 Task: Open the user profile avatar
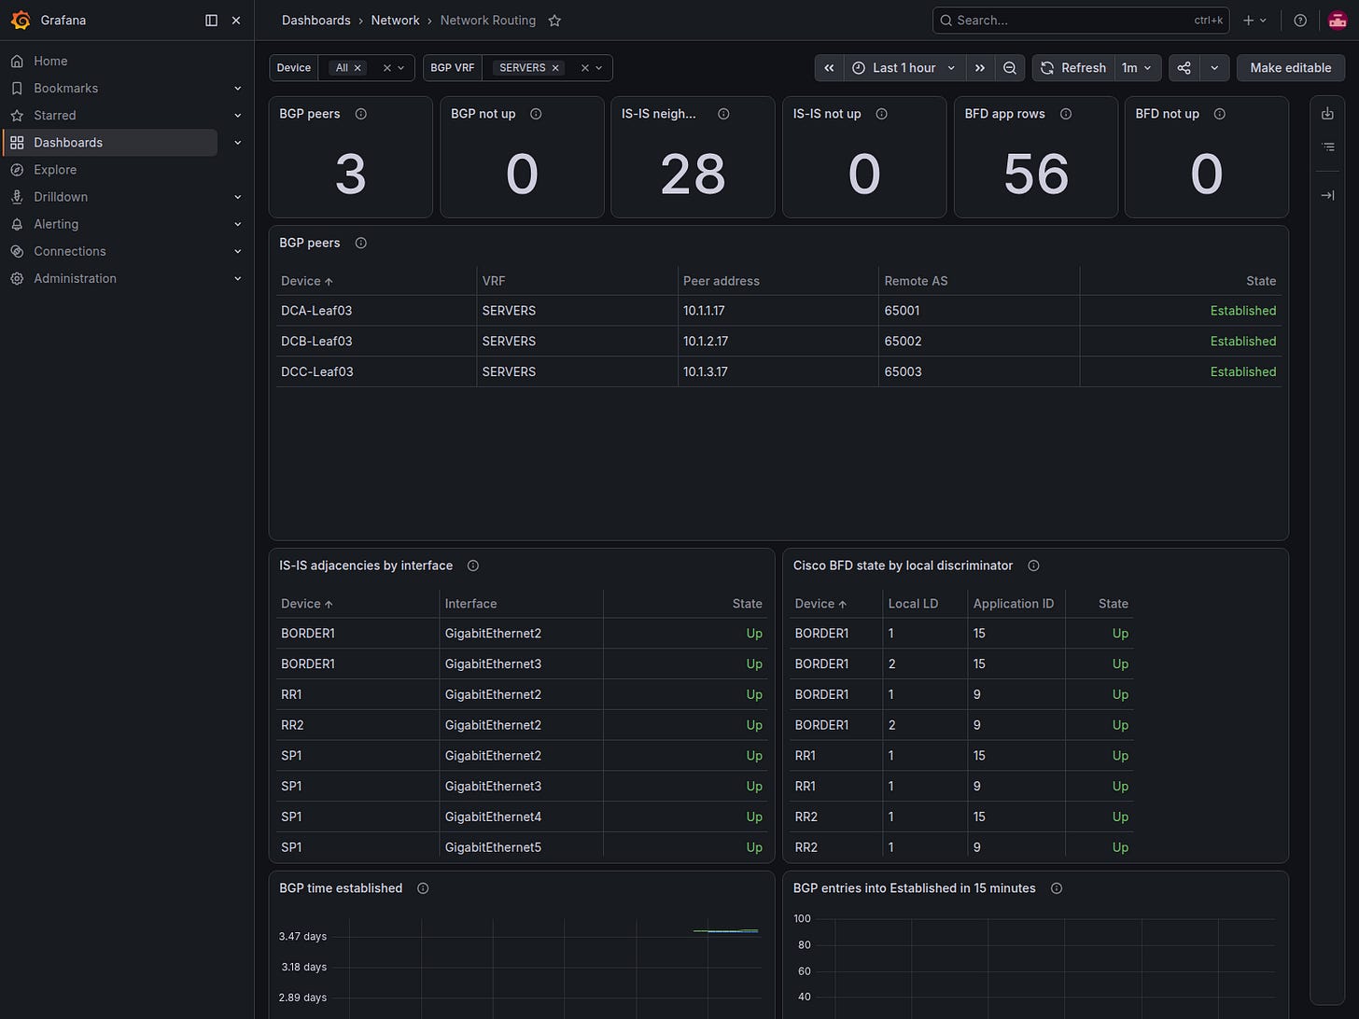(1337, 21)
